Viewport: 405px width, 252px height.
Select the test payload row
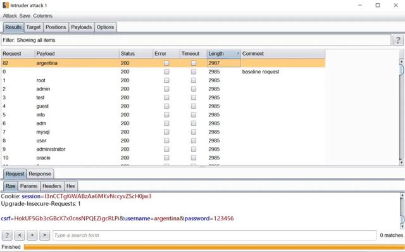pyautogui.click(x=163, y=98)
